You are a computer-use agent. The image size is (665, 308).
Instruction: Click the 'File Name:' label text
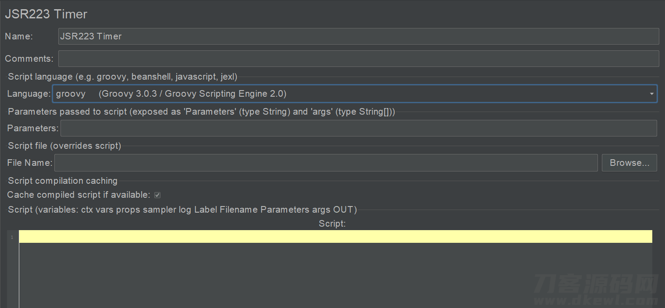30,163
